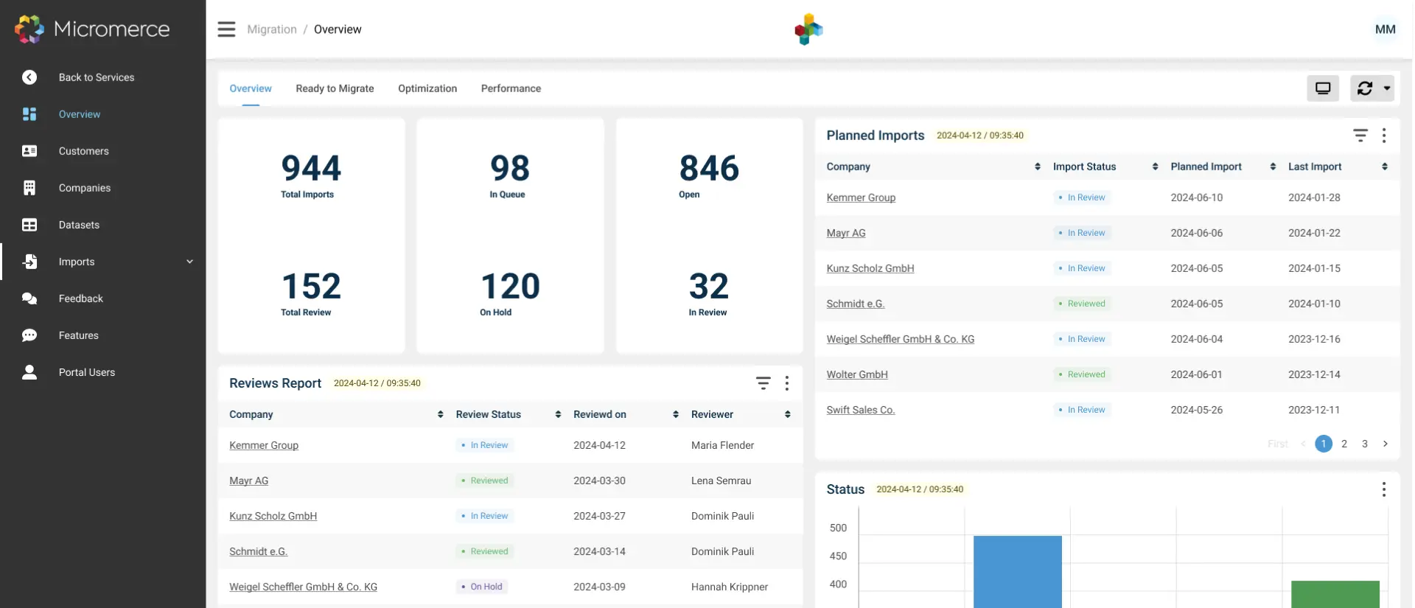The height and width of the screenshot is (608, 1415).
Task: Open the Status chart three-dot menu
Action: pos(1384,489)
